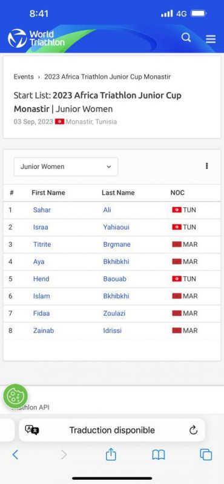Open the three-dot options menu
224x484 pixels.
pyautogui.click(x=206, y=166)
